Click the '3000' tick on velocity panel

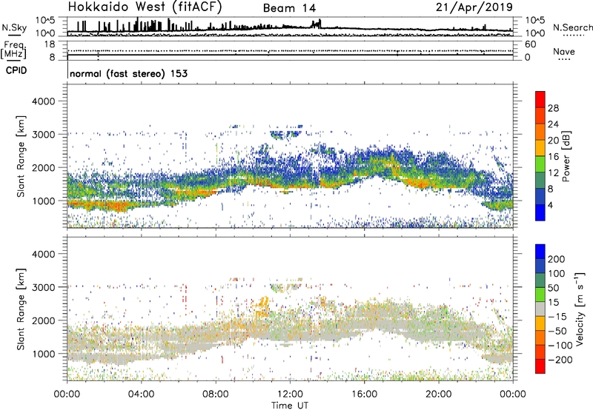coord(43,287)
